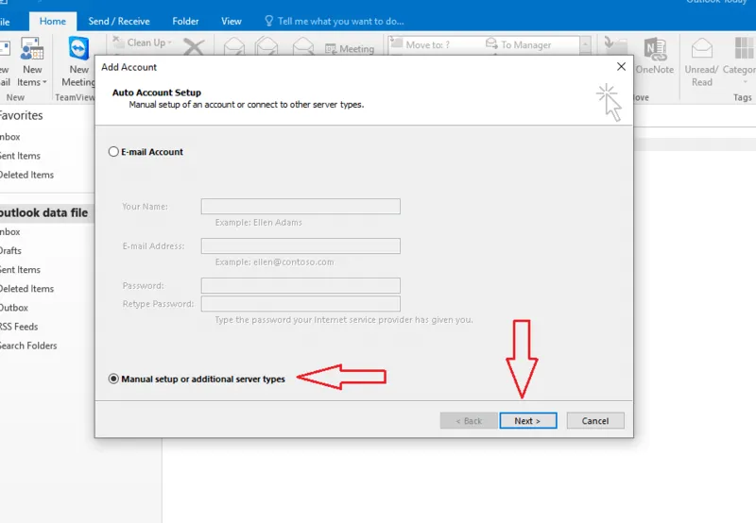Expand the Quick Steps gallery scroll arrow
This screenshot has width=756, height=523.
585,44
